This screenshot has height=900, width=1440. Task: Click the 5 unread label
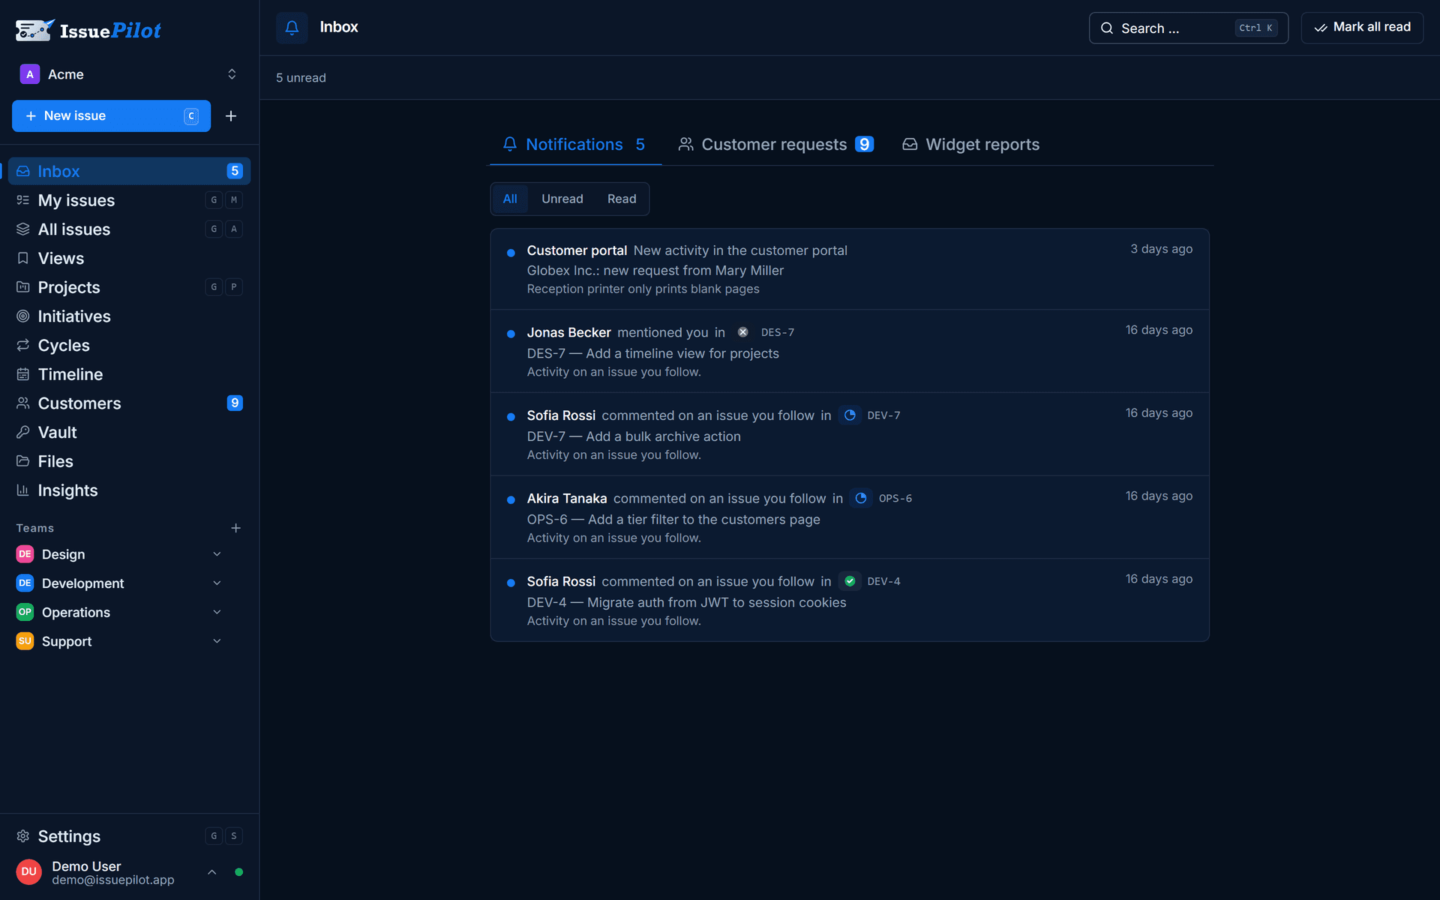pyautogui.click(x=301, y=78)
